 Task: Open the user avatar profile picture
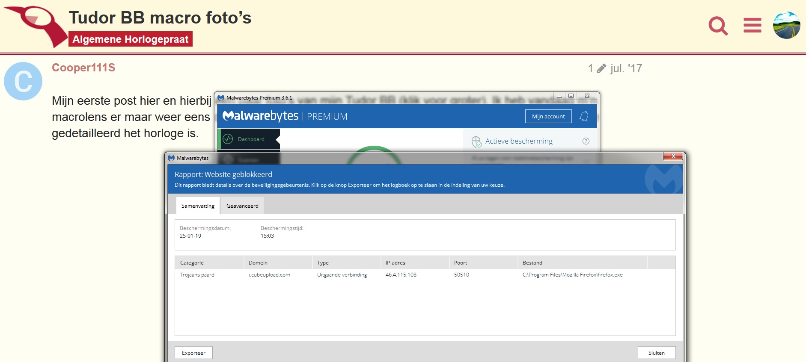point(787,25)
